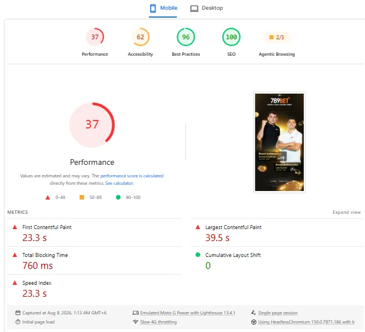Open Slow 4G throttling details

pos(158,322)
